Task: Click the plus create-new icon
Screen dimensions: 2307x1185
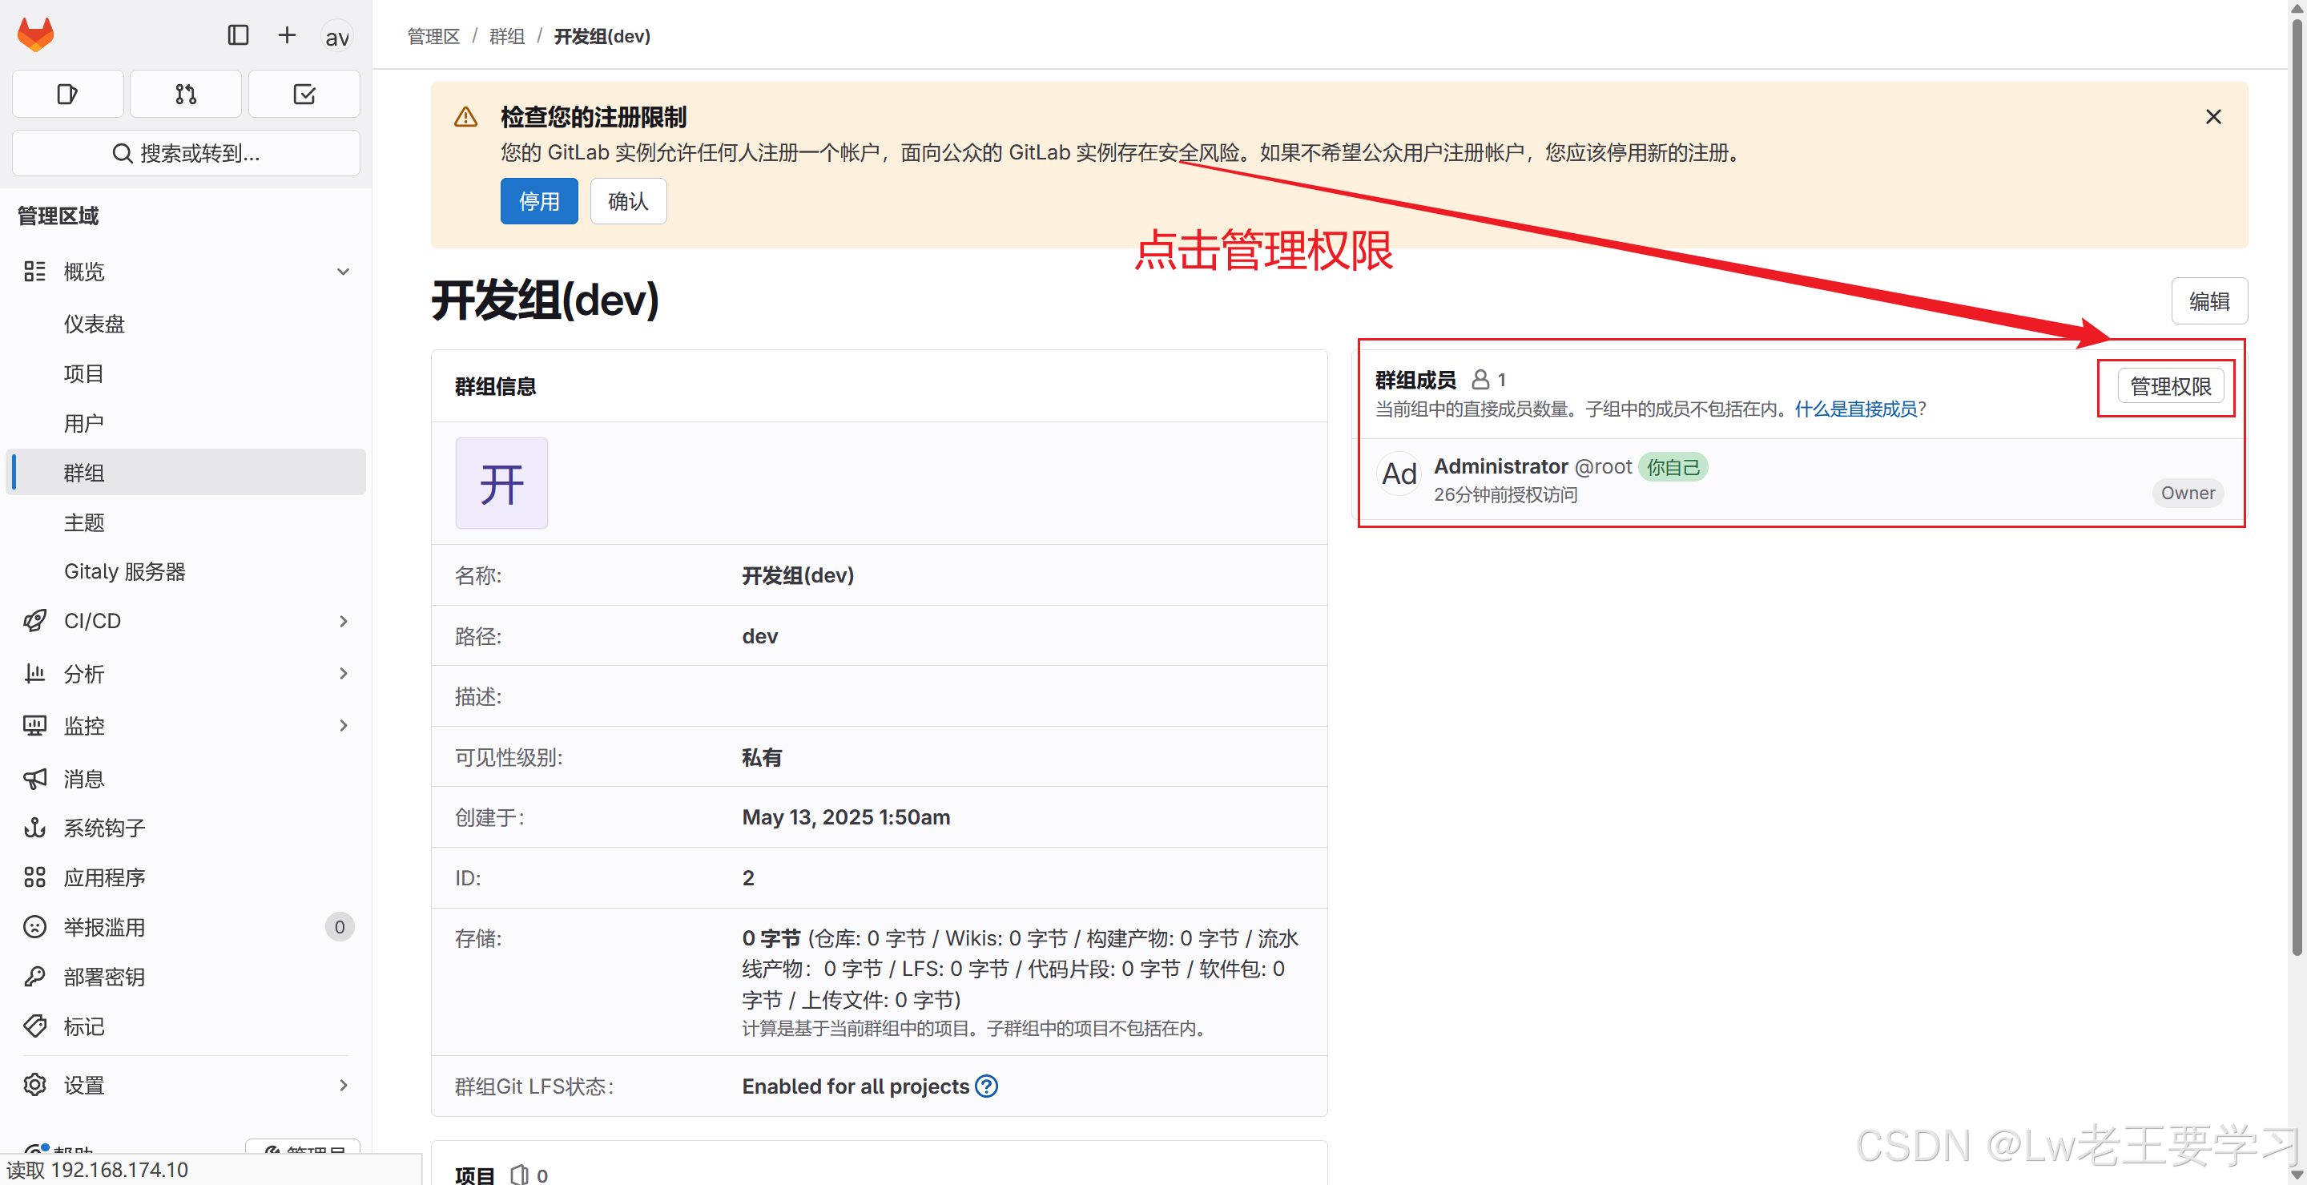Action: pyautogui.click(x=287, y=35)
